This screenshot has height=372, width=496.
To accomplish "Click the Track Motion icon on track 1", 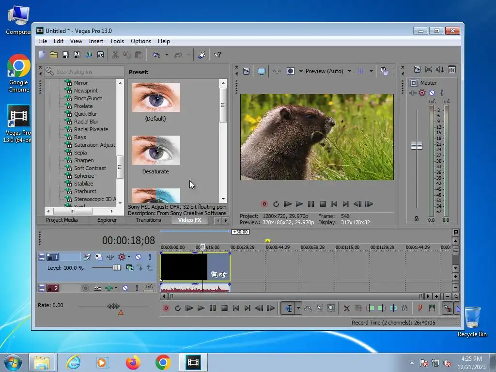I will pos(98,257).
